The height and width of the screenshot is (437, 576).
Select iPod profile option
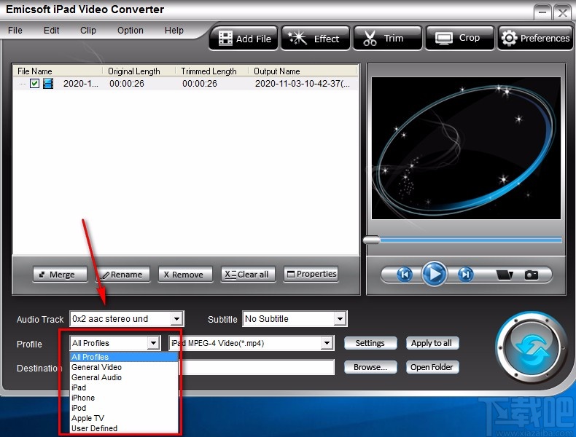click(x=124, y=408)
